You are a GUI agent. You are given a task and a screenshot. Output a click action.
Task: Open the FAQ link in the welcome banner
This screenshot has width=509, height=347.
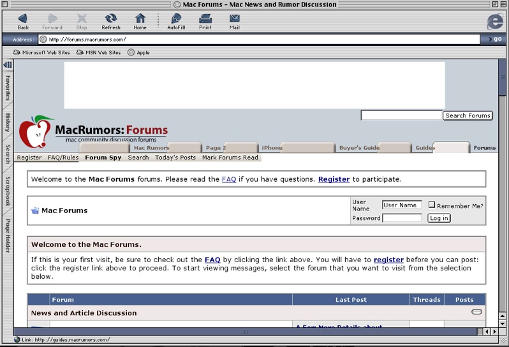pos(229,179)
